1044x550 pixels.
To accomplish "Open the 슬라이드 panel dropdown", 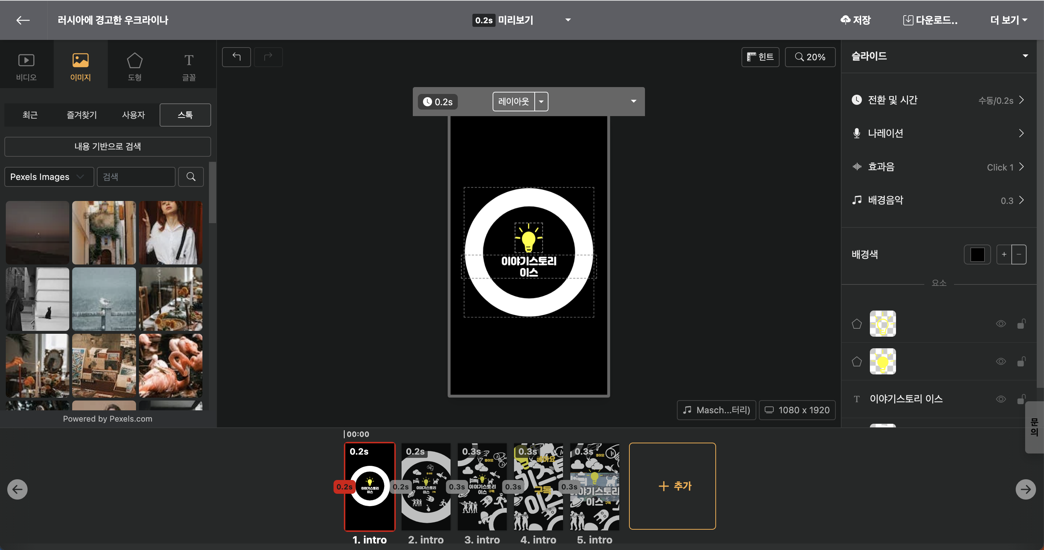I will click(1025, 56).
